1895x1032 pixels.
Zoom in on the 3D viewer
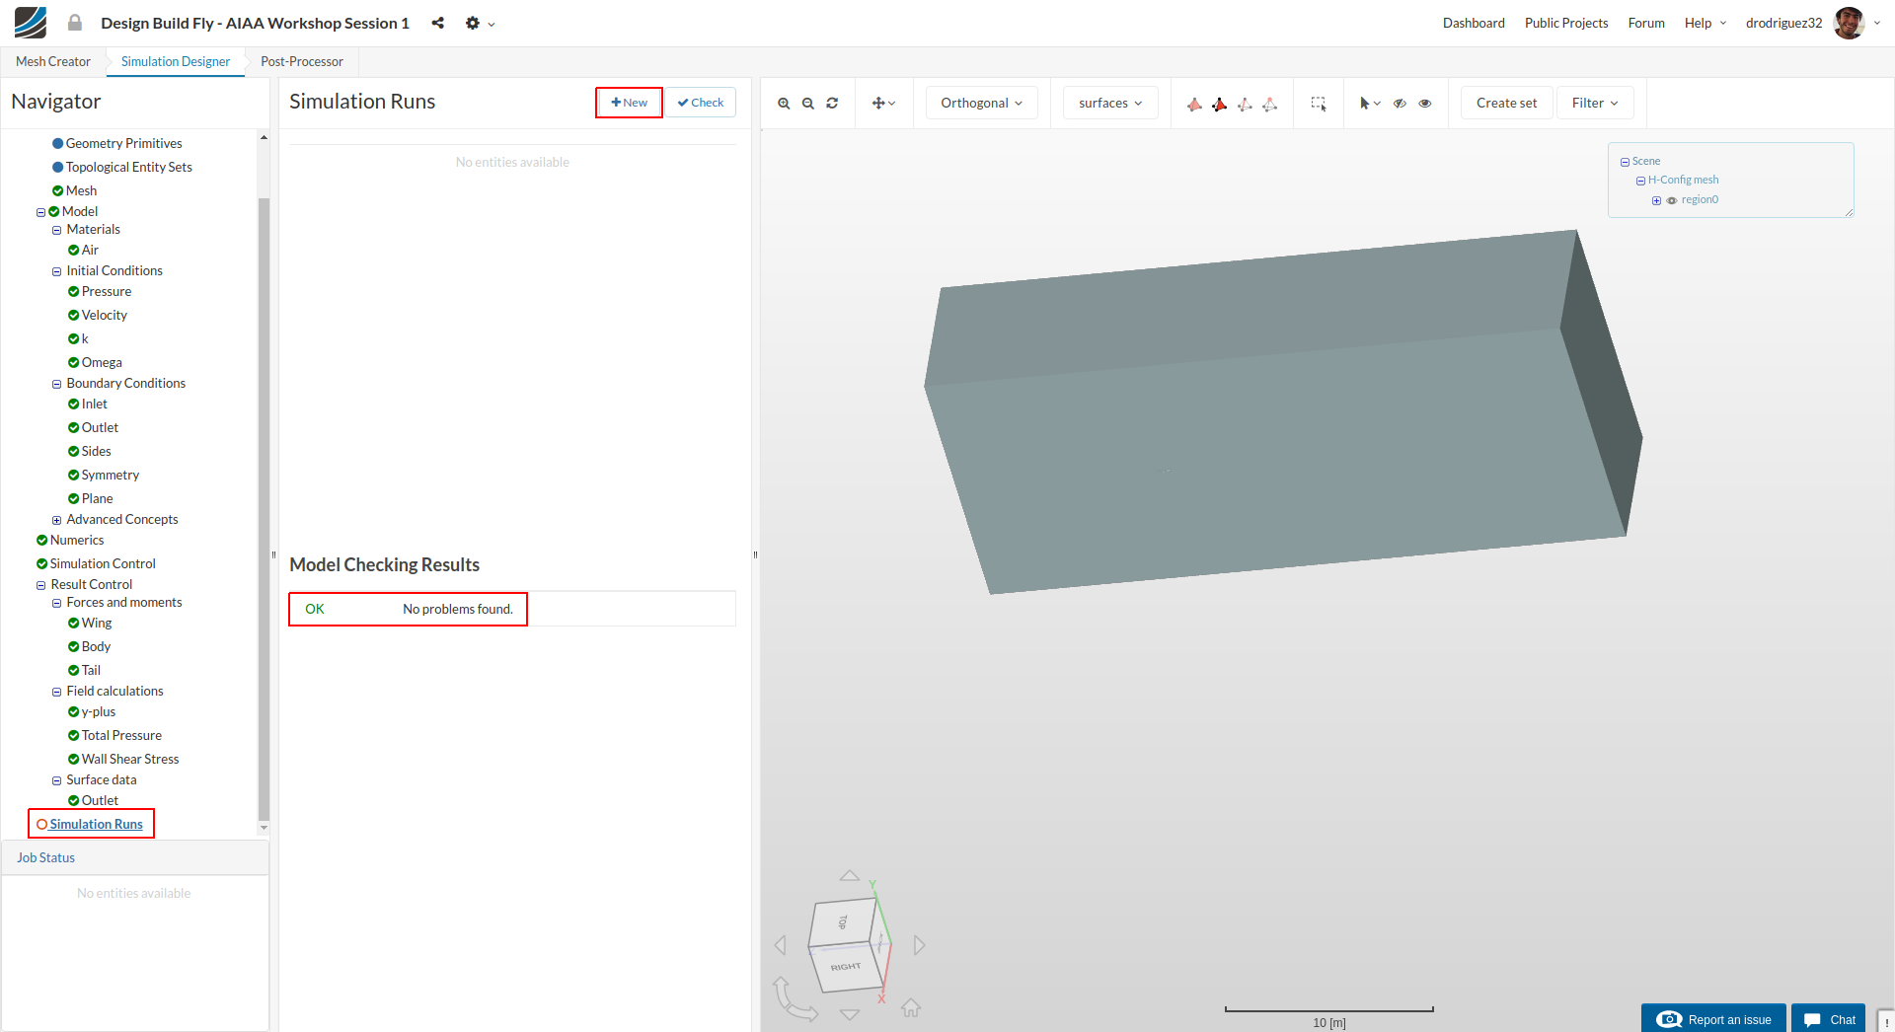click(x=784, y=104)
